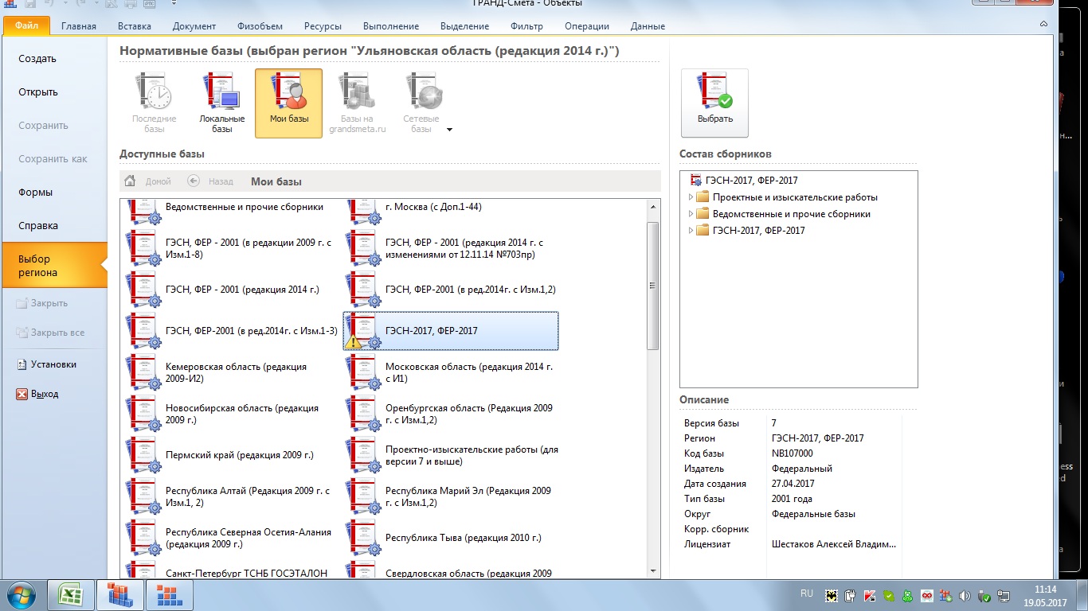Click Выход to exit the program
Image resolution: width=1088 pixels, height=611 pixels.
coord(53,394)
